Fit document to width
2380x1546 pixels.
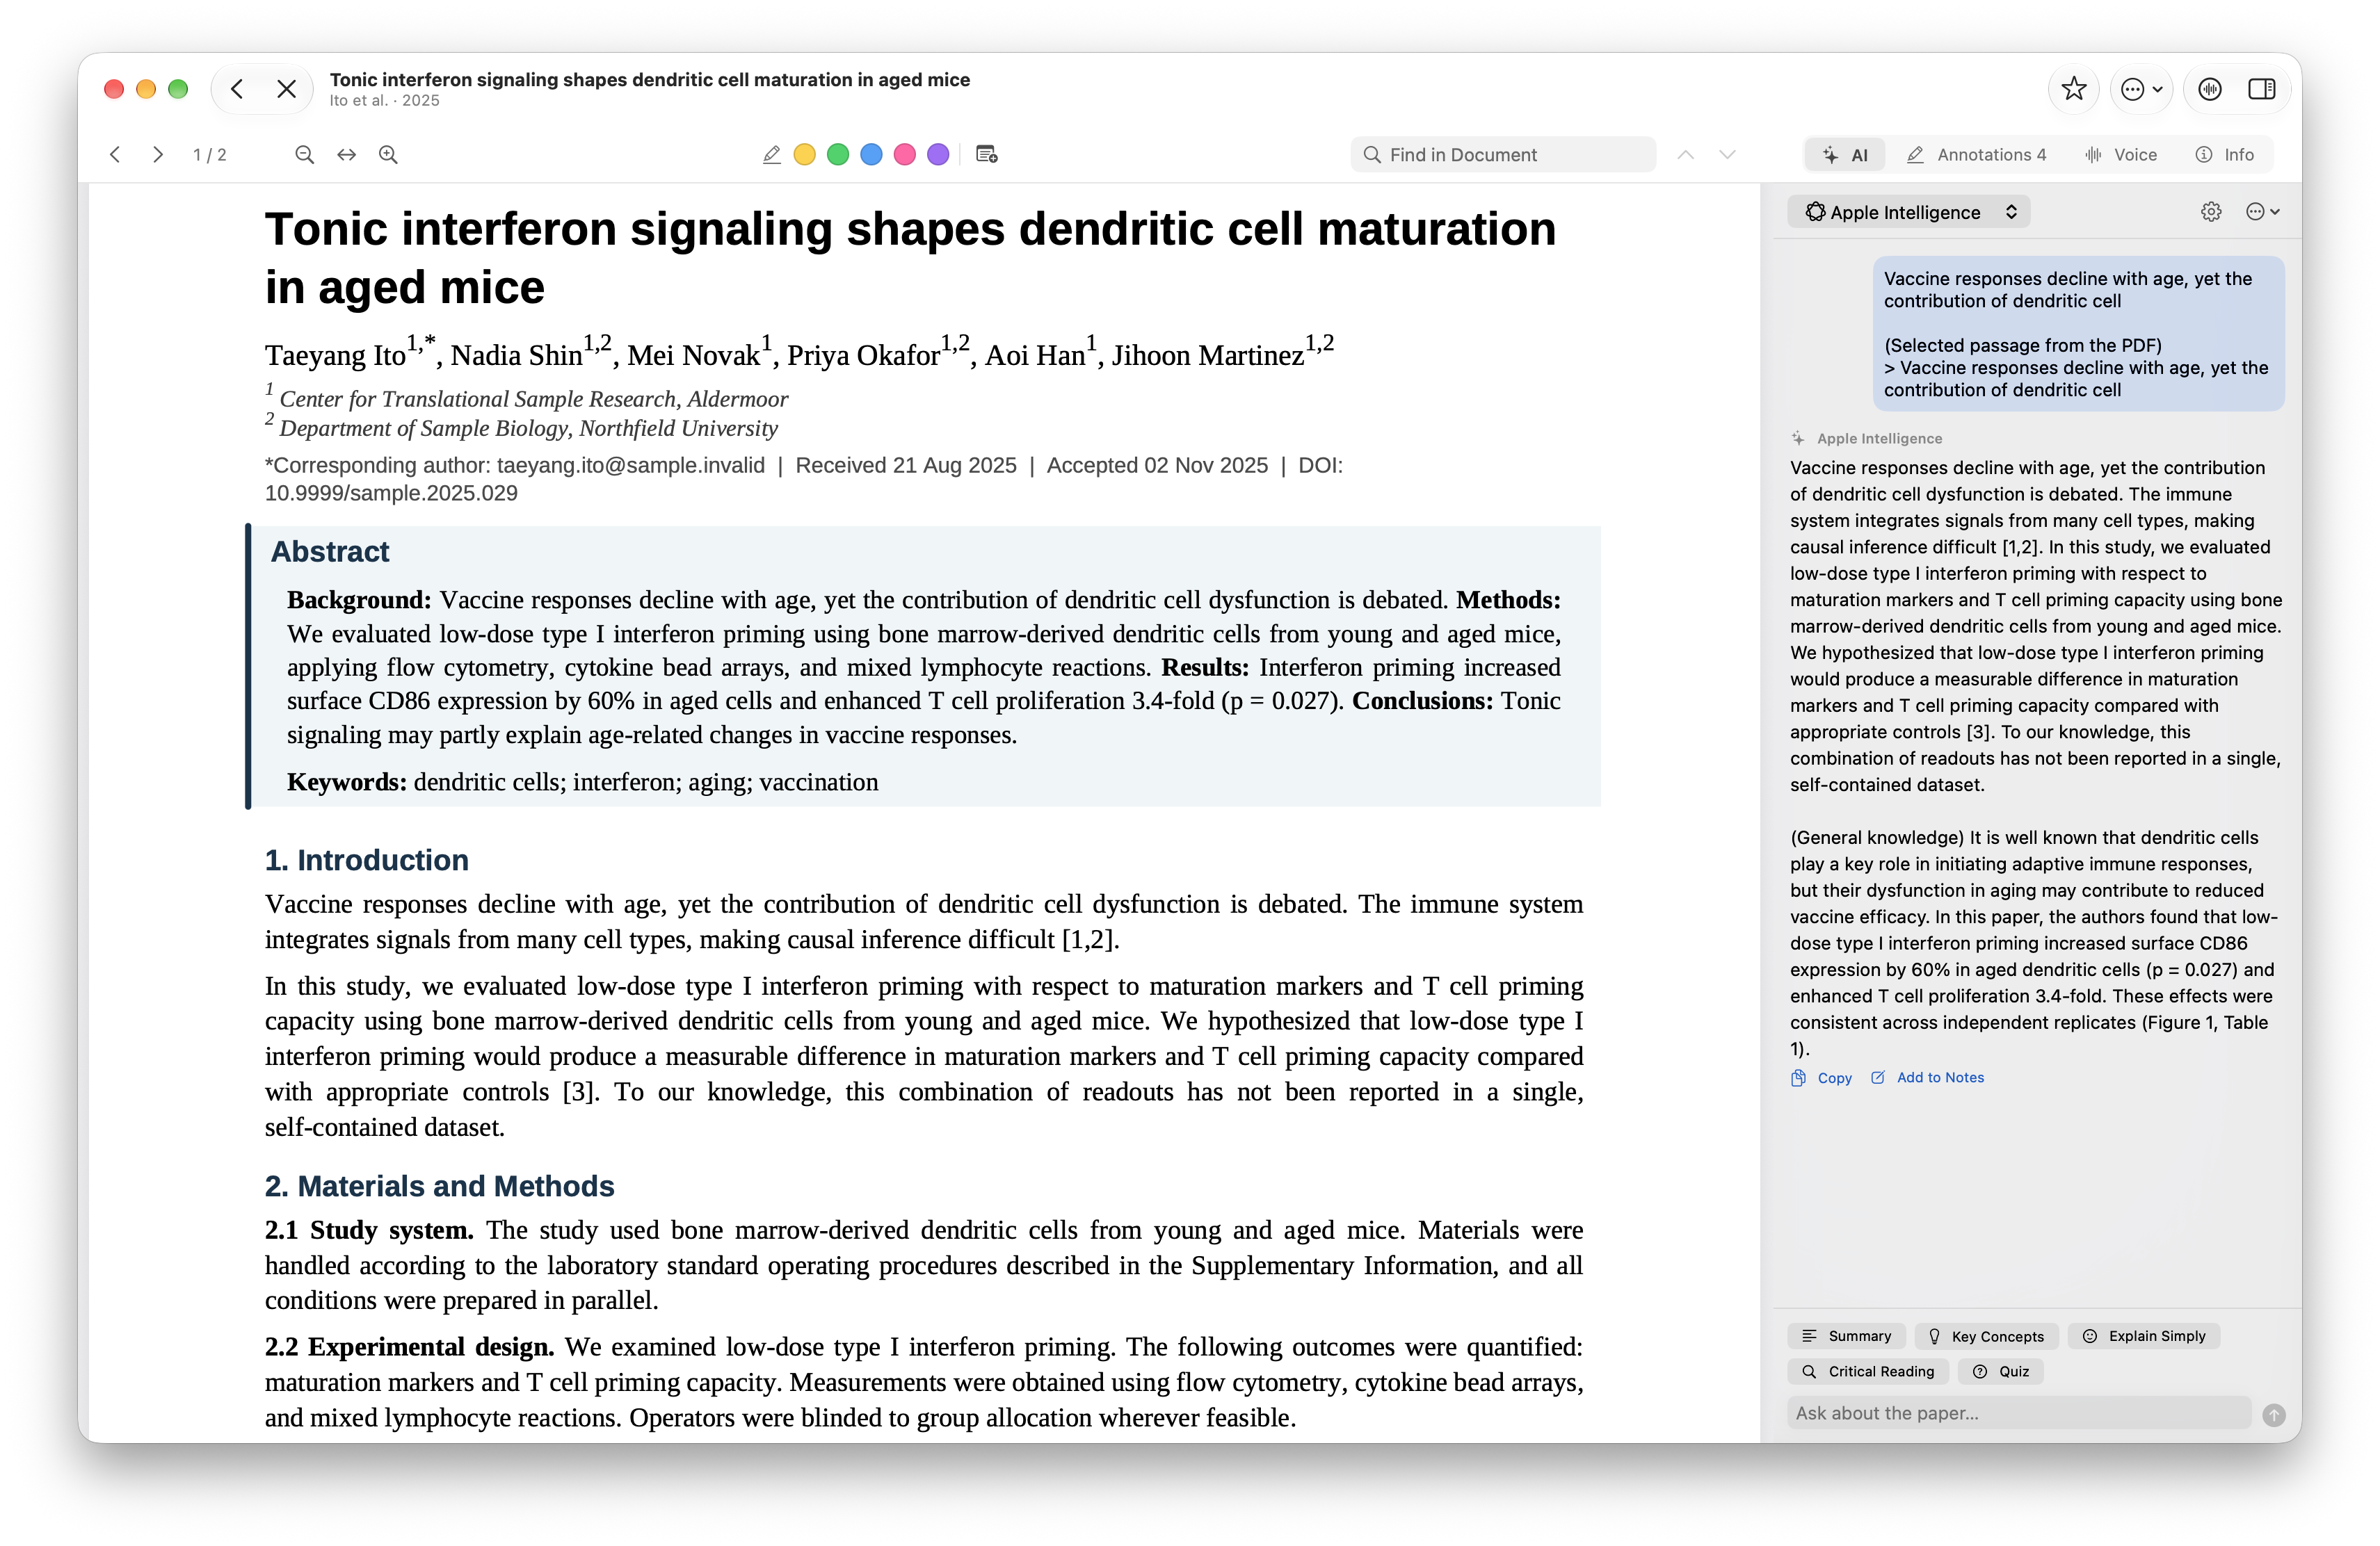(x=346, y=154)
